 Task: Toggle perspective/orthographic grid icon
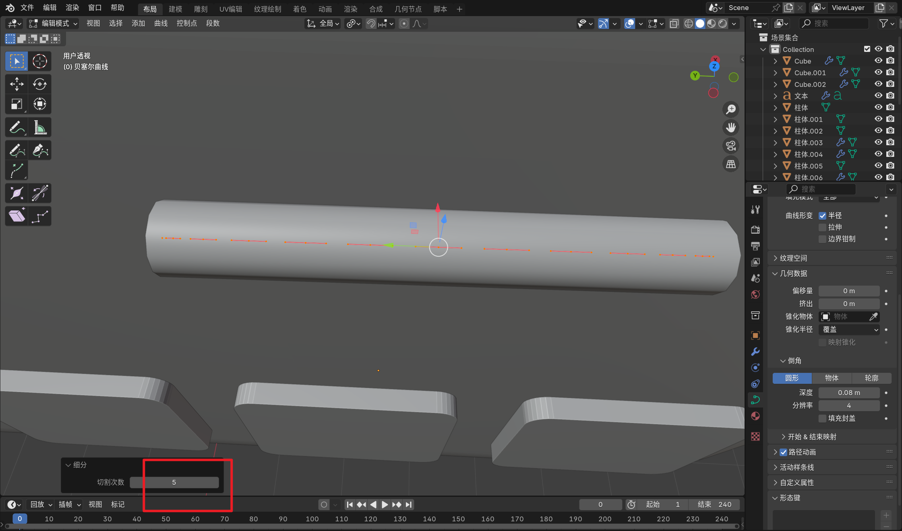tap(730, 164)
